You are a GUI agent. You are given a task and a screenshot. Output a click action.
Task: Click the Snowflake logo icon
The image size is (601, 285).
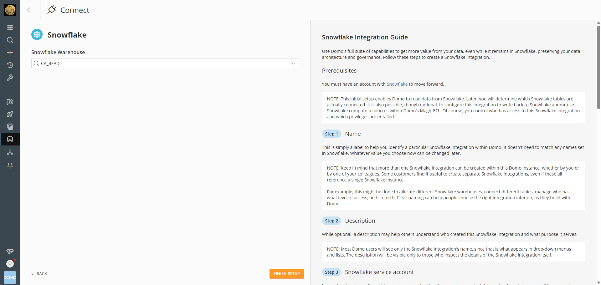pos(37,34)
